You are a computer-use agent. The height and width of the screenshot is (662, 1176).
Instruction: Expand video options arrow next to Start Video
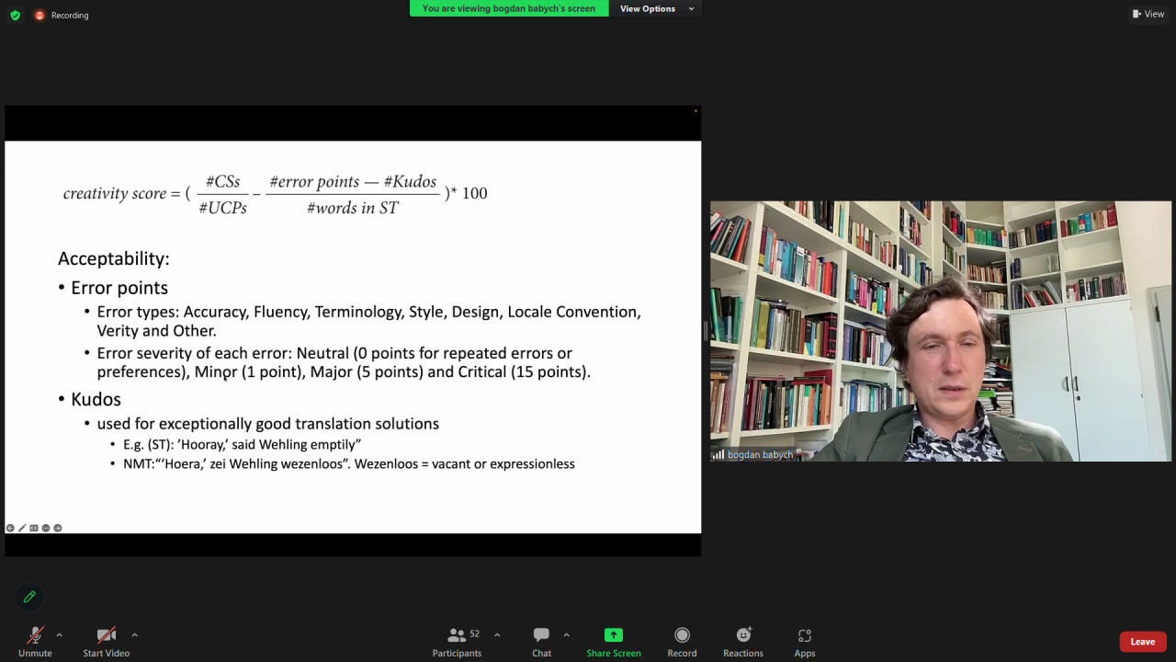[134, 634]
